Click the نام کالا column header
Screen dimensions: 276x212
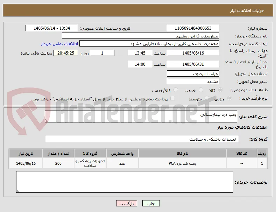tap(182, 154)
